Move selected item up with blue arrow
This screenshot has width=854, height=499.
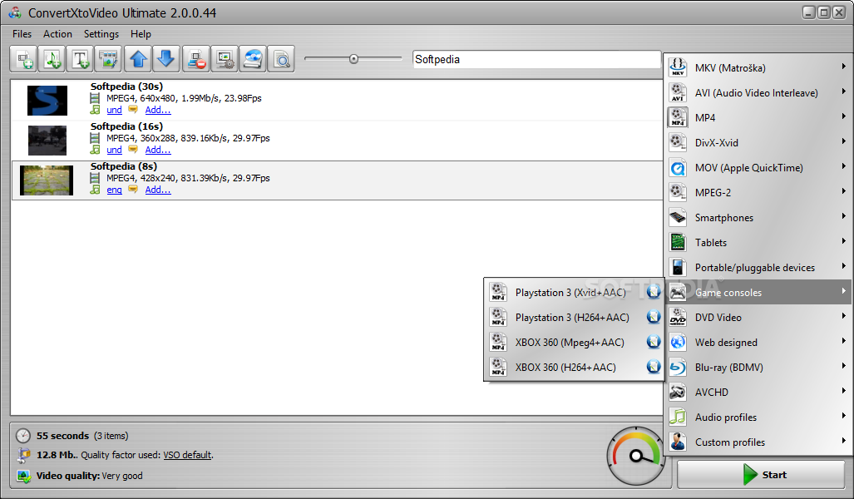[x=138, y=59]
